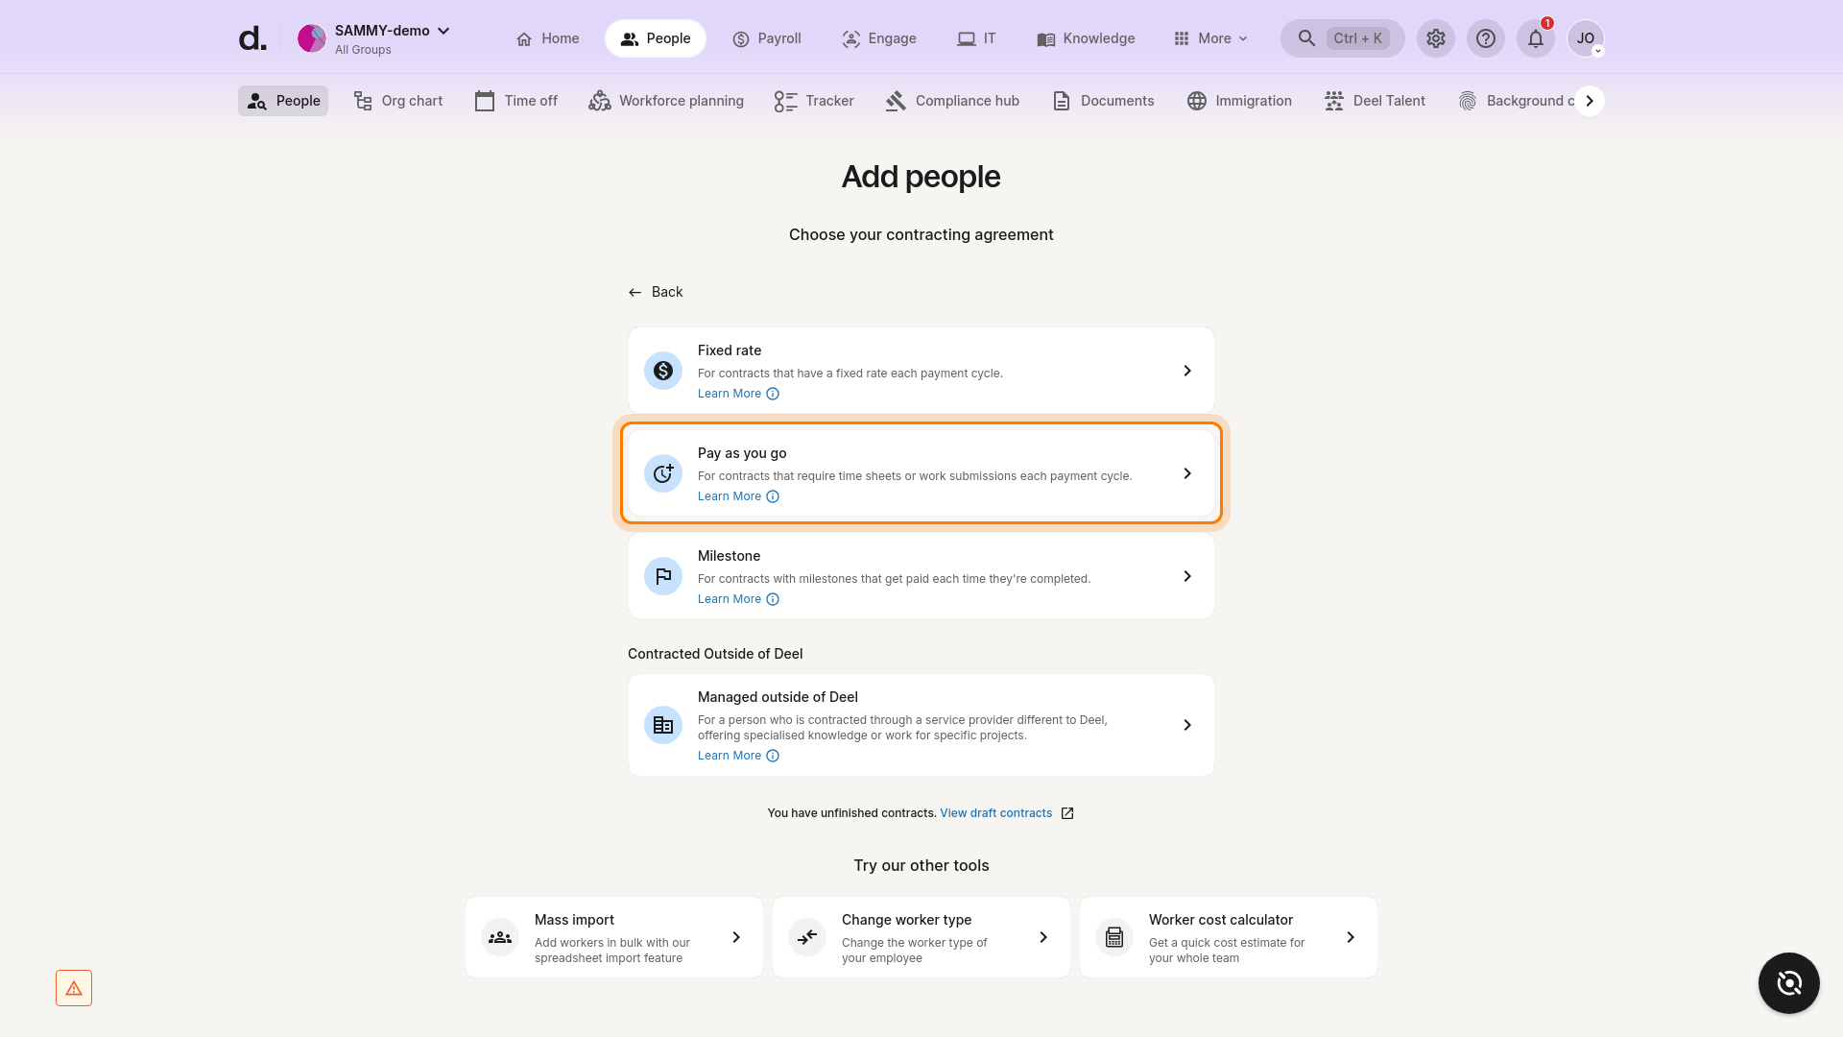Open Org chart

pyautogui.click(x=398, y=101)
